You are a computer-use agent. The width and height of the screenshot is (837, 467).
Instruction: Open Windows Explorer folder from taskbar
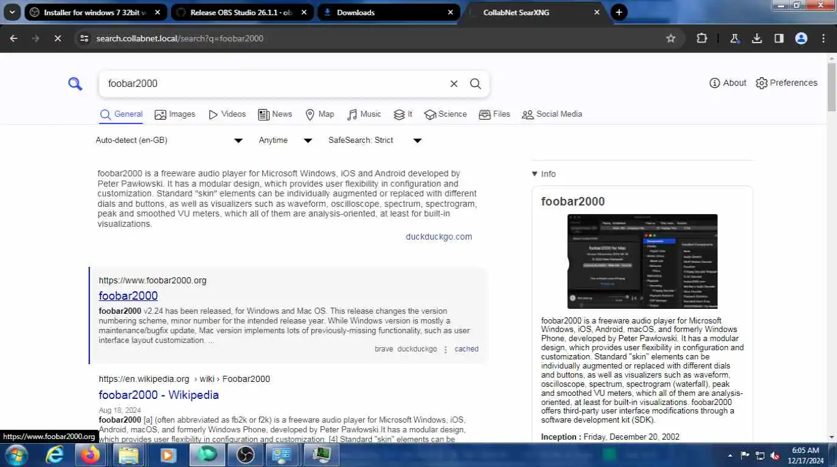(129, 455)
